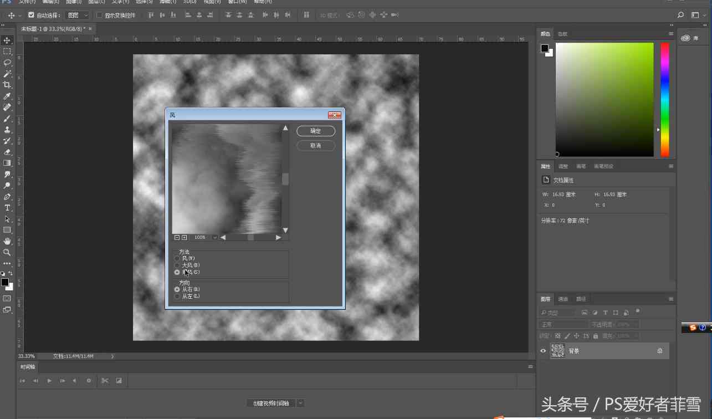The height and width of the screenshot is (419, 712).
Task: Select the 风 (Wind) method radio button
Action: (177, 258)
